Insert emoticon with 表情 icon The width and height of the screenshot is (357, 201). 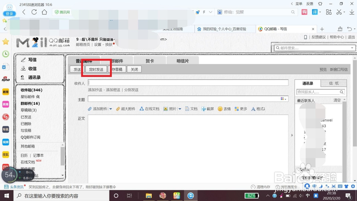[224, 109]
